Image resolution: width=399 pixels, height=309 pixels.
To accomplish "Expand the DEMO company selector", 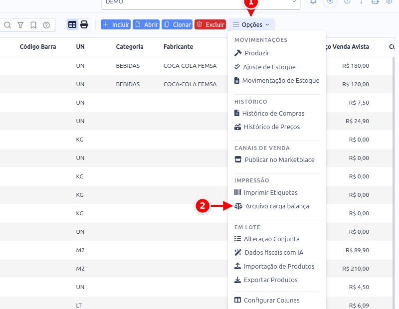I will (x=201, y=2).
